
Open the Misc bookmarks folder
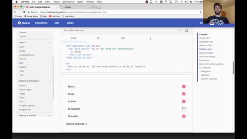[44, 16]
